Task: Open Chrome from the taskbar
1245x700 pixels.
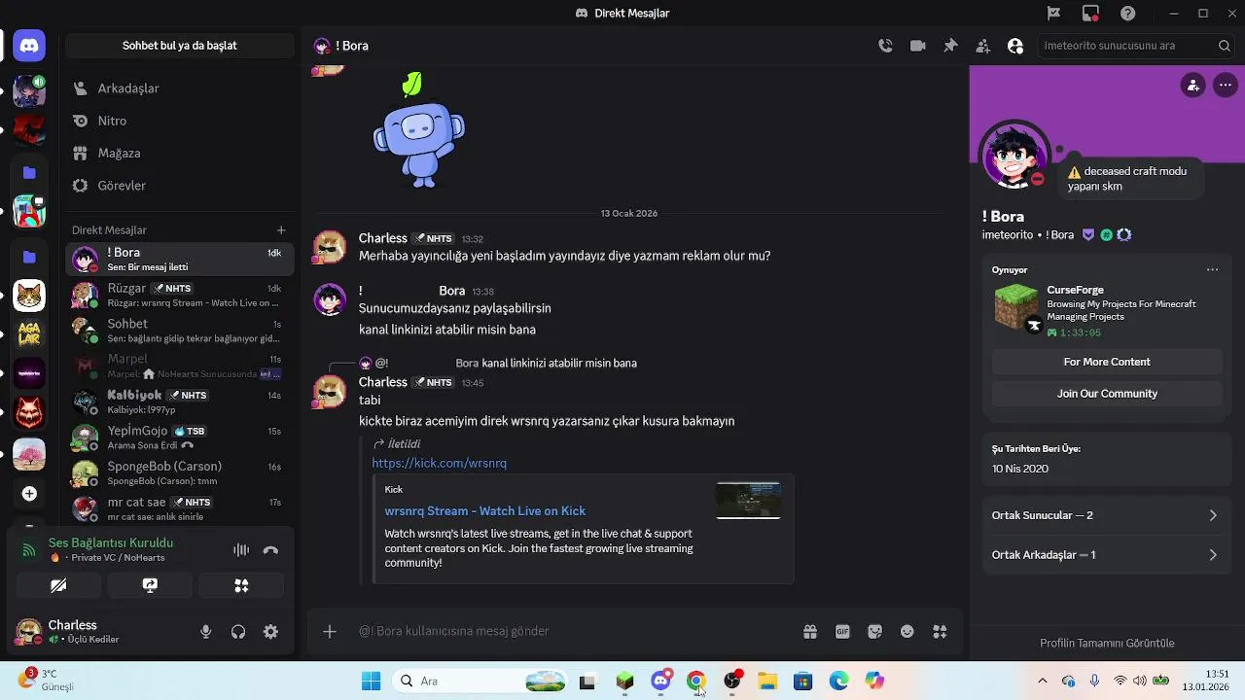Action: coord(696,682)
